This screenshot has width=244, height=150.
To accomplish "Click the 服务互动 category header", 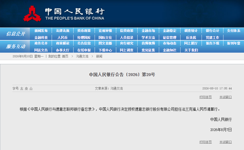I will point(16,46).
